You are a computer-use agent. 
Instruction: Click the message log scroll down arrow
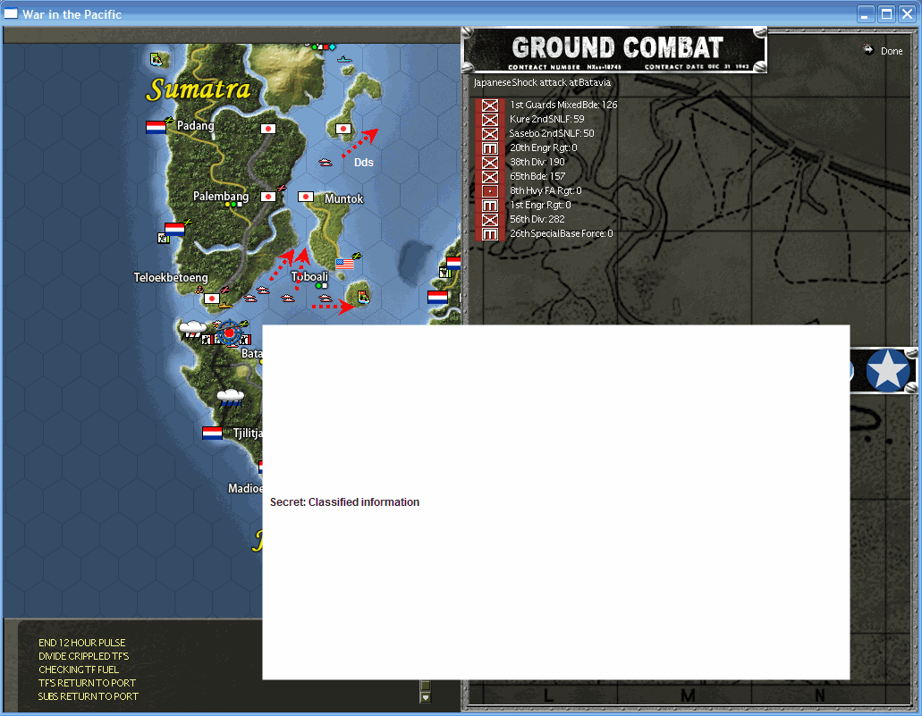(x=425, y=698)
